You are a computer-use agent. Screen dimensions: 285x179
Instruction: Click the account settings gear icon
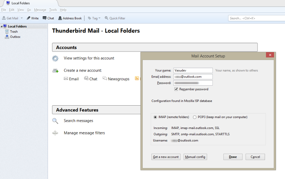[x=55, y=58]
